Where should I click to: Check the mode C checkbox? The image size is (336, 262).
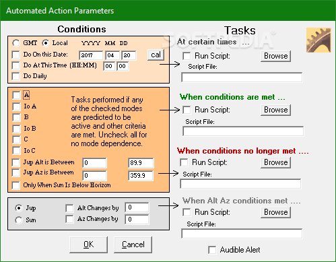tap(16, 139)
